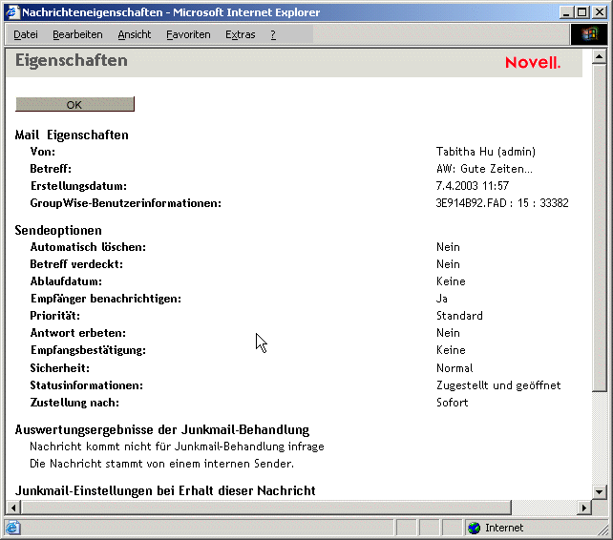Click the Junkmail-Einstellungen bei Erhalt heading
Screen dimensions: 613x540
165,490
